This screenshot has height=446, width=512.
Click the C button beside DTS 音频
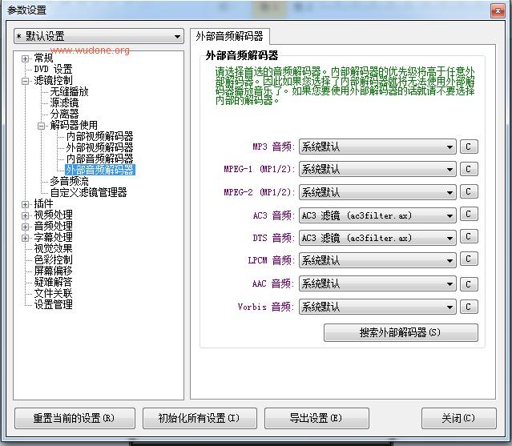[x=469, y=236]
